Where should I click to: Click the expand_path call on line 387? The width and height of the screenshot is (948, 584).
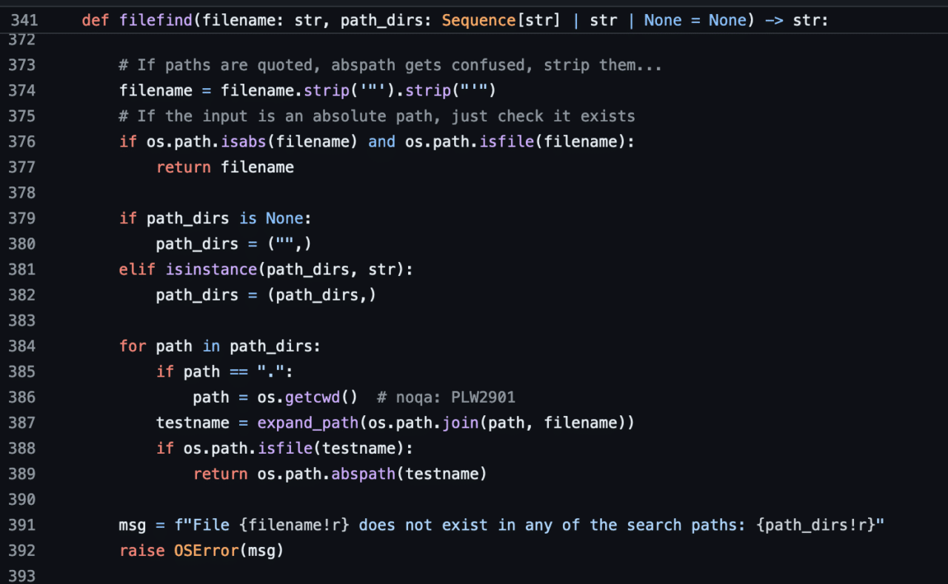click(x=307, y=422)
